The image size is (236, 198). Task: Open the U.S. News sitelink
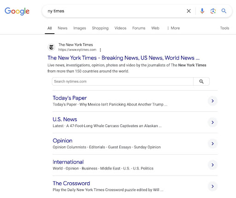[65, 119]
